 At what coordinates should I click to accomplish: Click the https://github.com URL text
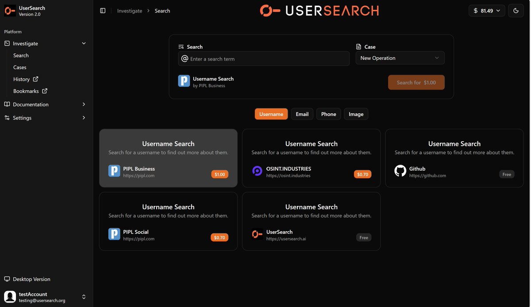427,176
